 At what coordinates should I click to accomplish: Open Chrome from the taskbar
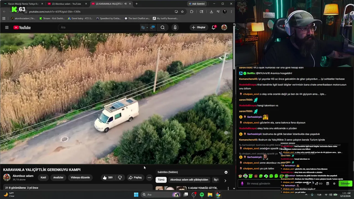click(x=218, y=195)
